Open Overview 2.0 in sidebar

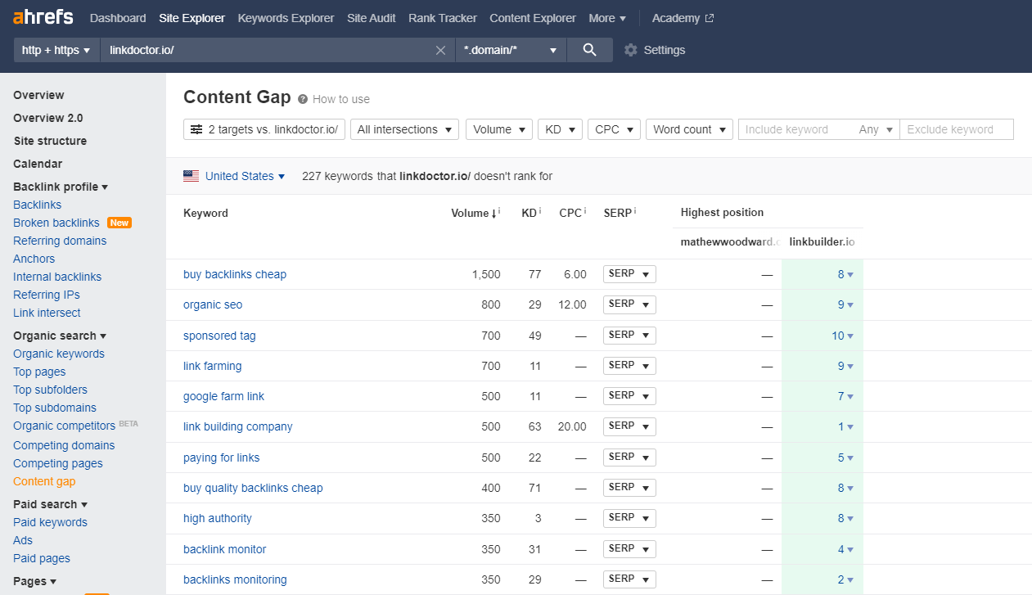pos(48,118)
